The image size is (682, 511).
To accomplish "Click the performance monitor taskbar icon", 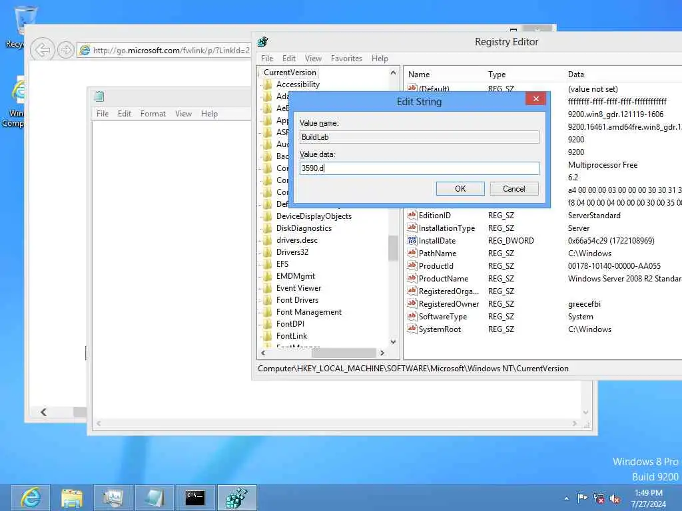I will pyautogui.click(x=113, y=498).
